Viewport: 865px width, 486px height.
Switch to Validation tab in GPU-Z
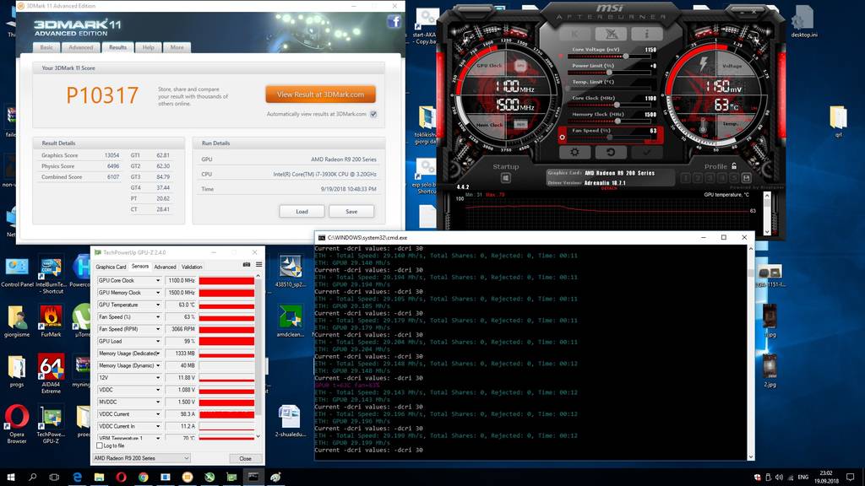(192, 267)
